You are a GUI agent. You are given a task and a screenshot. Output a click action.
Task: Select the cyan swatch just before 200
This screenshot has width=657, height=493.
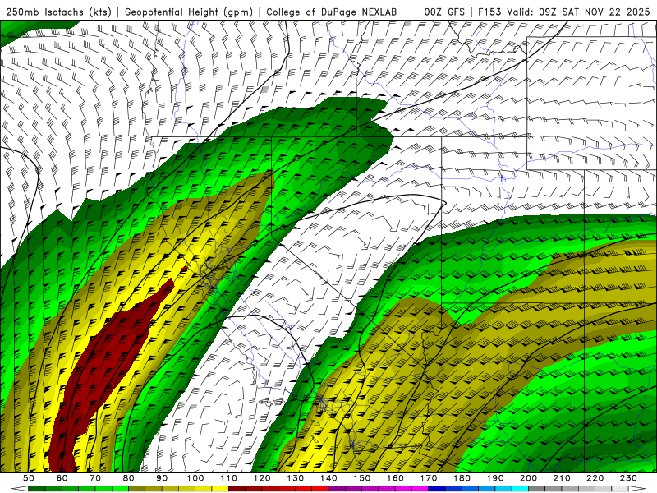[520, 489]
